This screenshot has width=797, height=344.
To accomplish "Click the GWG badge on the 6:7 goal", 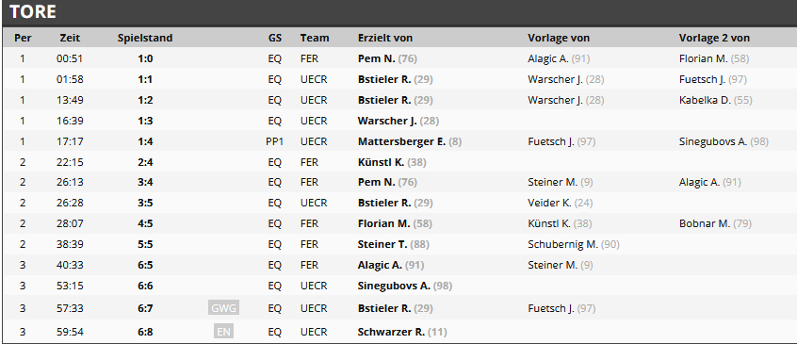I will click(223, 308).
